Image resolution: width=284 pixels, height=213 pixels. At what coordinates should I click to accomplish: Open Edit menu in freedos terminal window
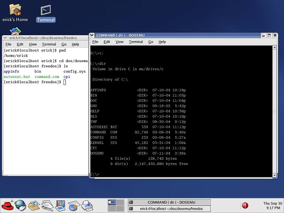(20, 44)
